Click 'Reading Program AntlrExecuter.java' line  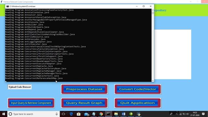tap(26, 44)
